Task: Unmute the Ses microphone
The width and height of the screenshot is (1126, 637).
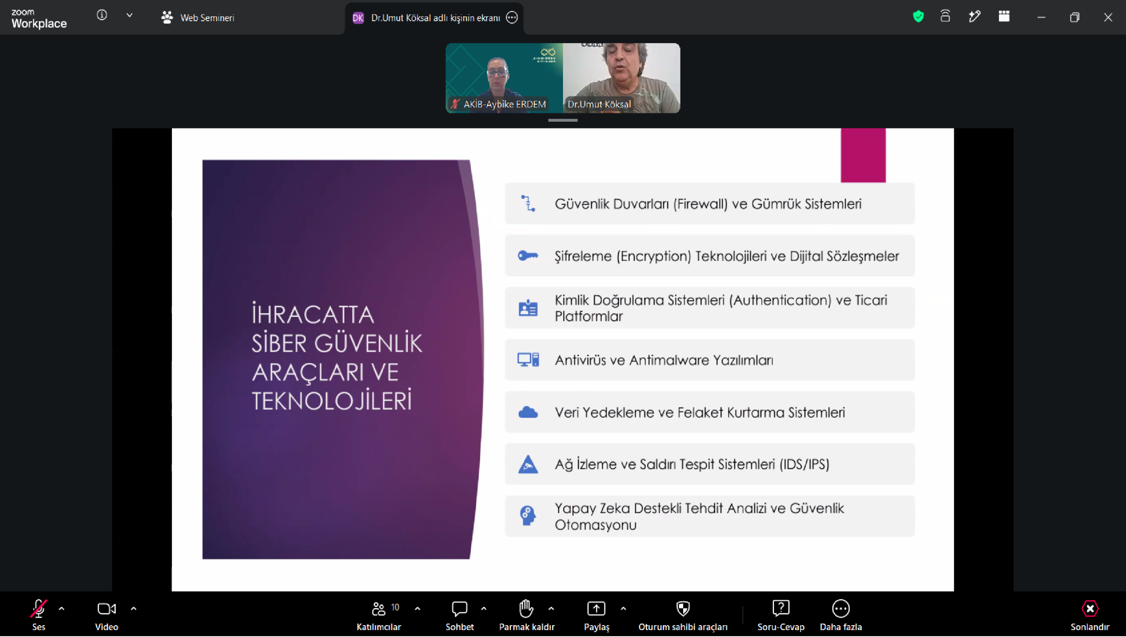Action: 38,609
